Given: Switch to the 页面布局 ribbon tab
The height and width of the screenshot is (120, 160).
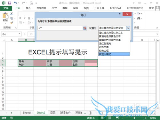Looking at the screenshot, I should (x=41, y=8).
